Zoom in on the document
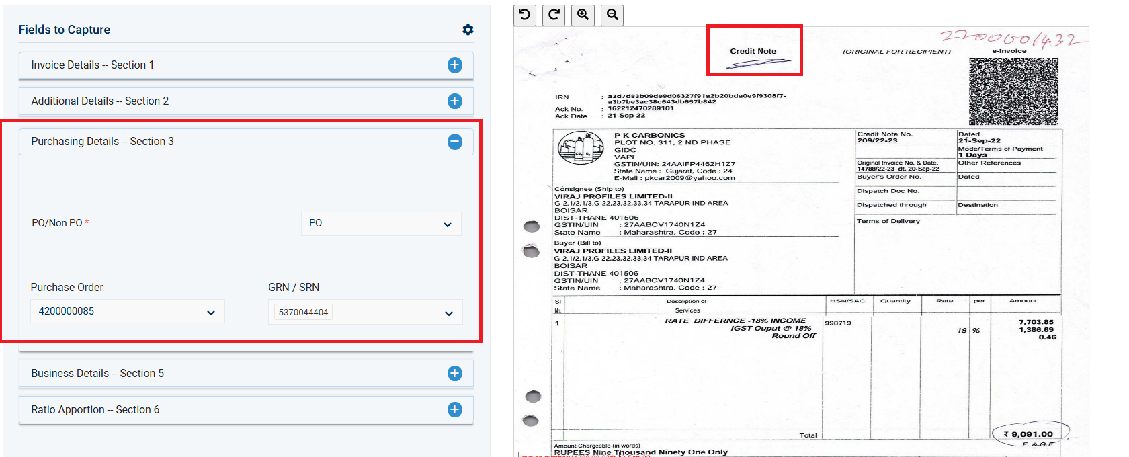1129x457 pixels. [583, 15]
